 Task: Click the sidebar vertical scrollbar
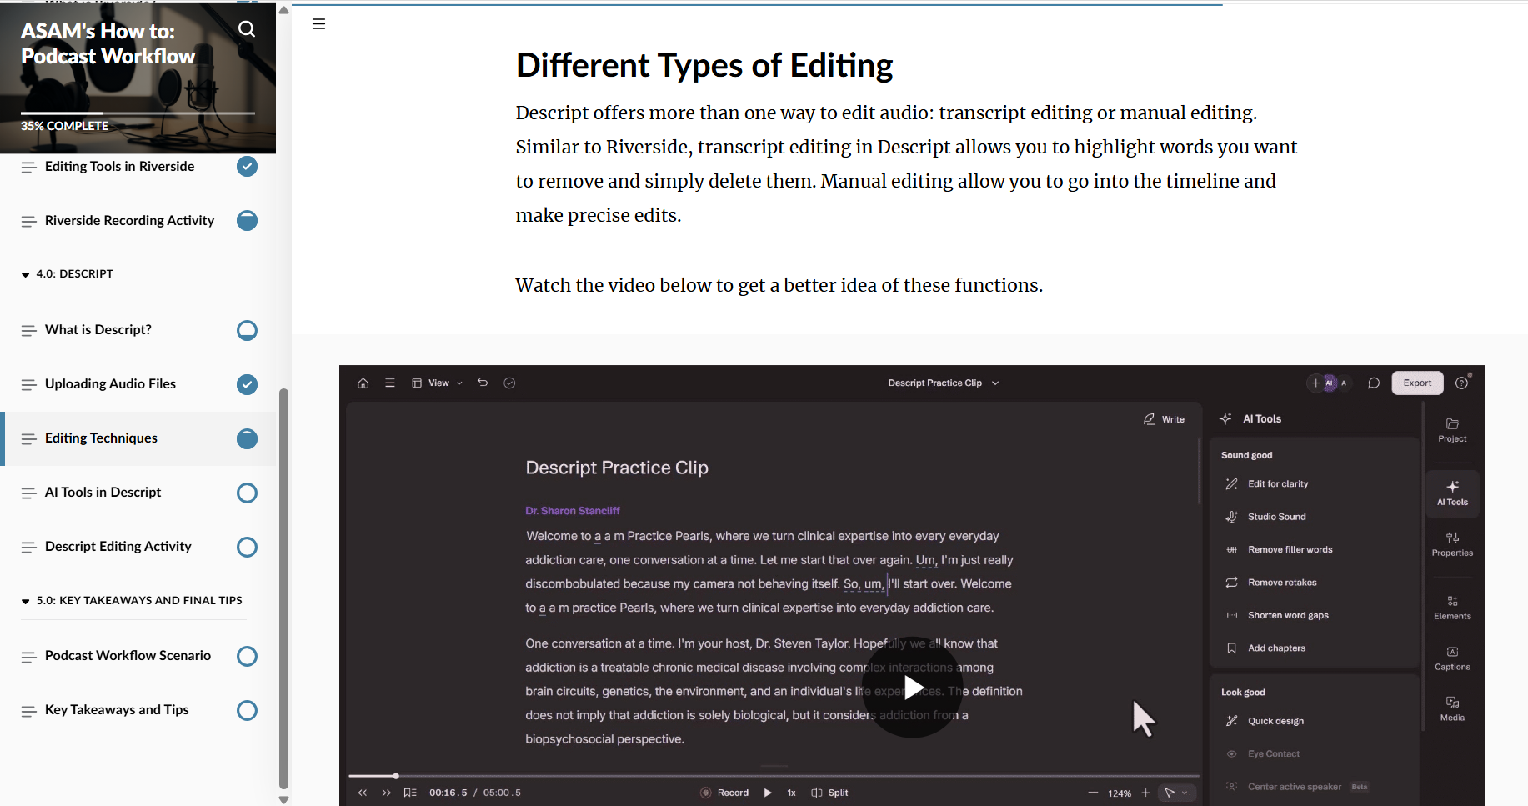pos(283,588)
